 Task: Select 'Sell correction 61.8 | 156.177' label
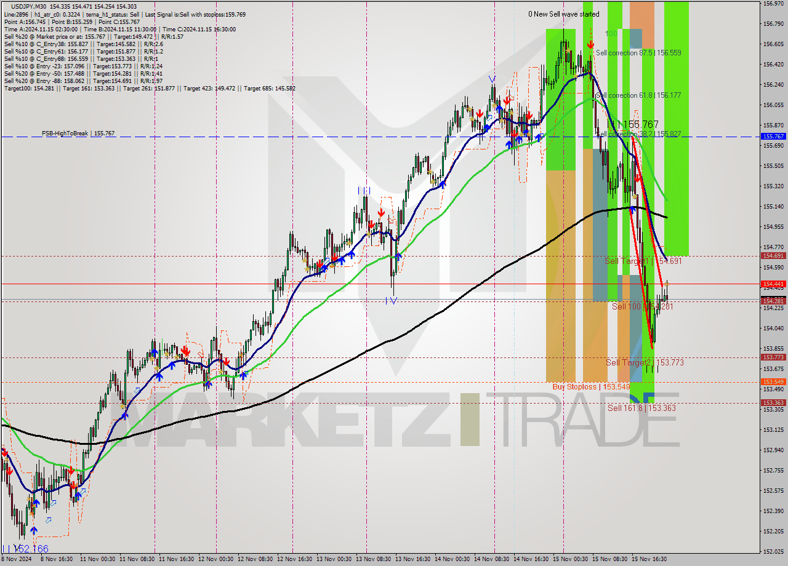click(639, 95)
